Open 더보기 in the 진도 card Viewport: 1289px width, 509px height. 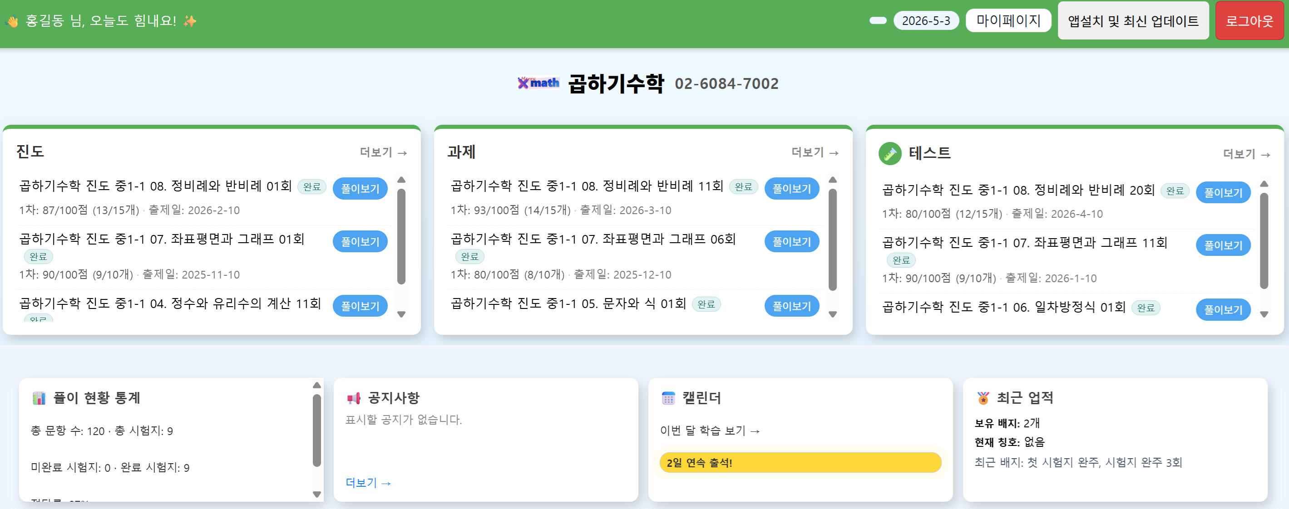click(383, 152)
